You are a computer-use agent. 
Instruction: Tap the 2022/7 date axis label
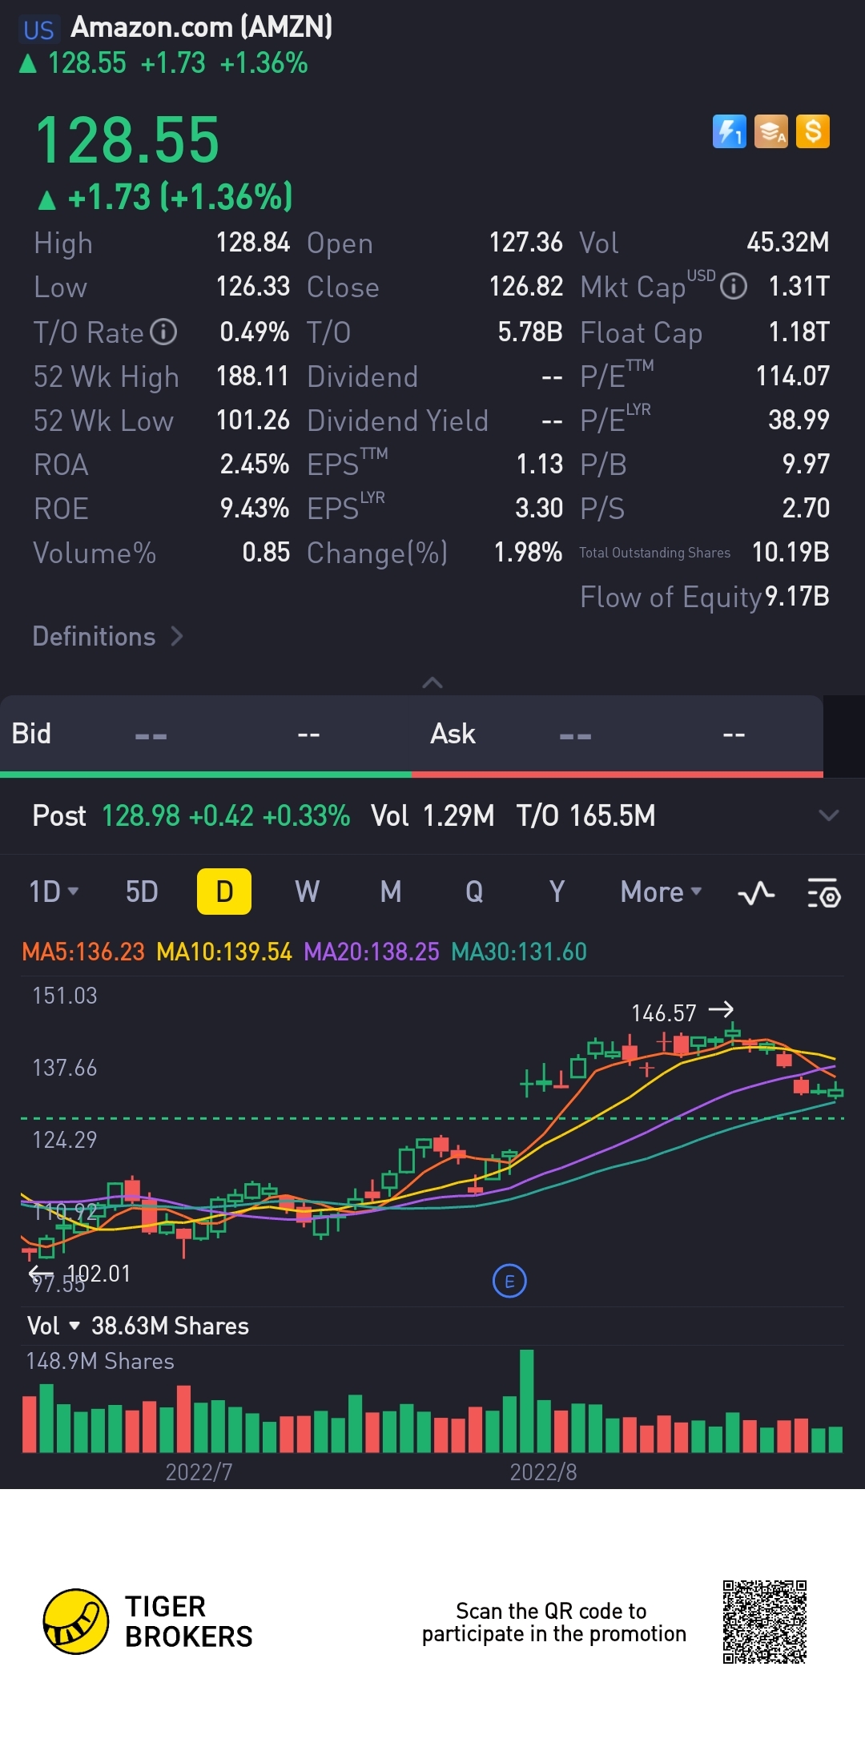click(199, 1471)
